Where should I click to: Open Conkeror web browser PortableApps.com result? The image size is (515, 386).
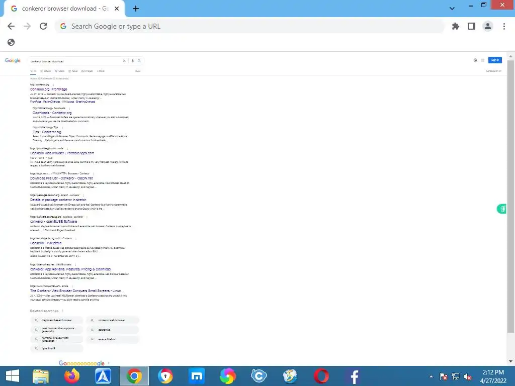62,153
